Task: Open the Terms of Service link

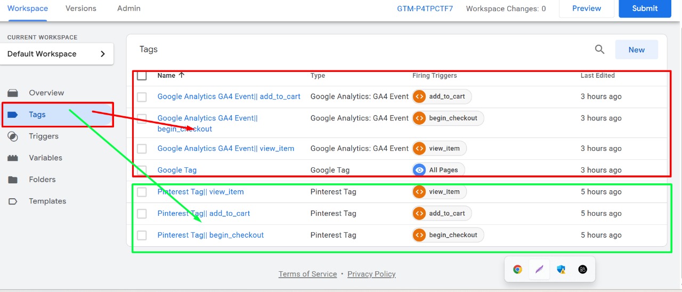Action: click(x=307, y=274)
